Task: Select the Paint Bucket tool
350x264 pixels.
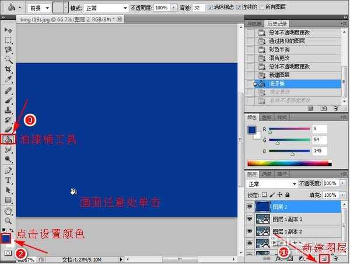Action: click(x=8, y=140)
